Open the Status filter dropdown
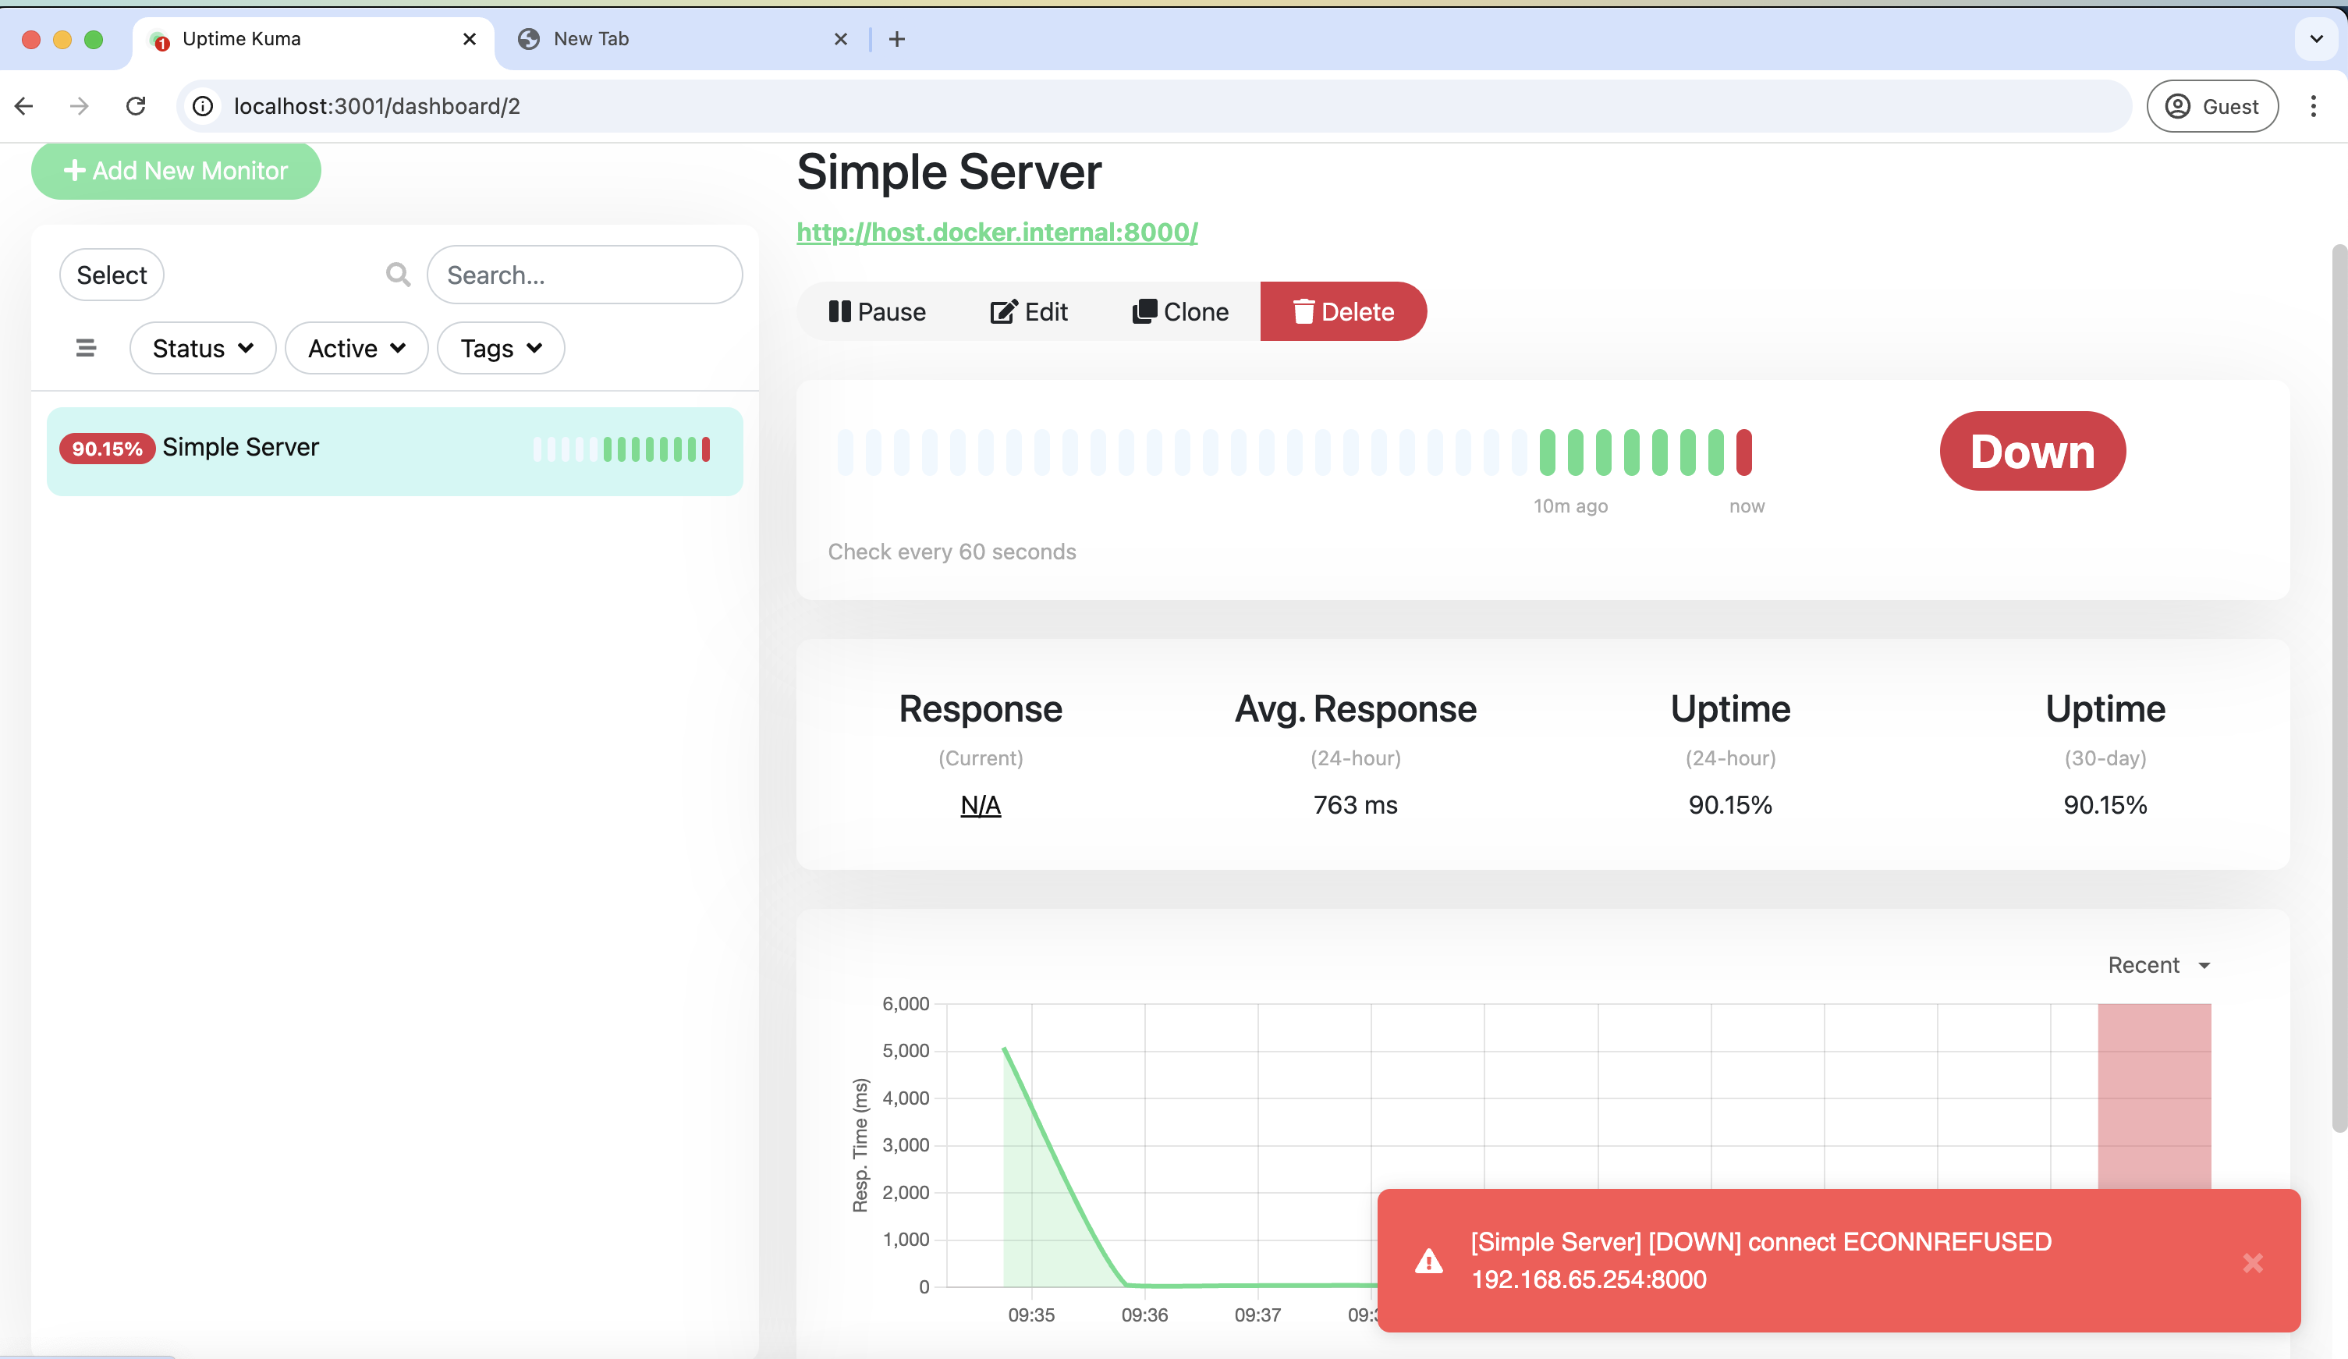This screenshot has width=2348, height=1359. tap(202, 348)
